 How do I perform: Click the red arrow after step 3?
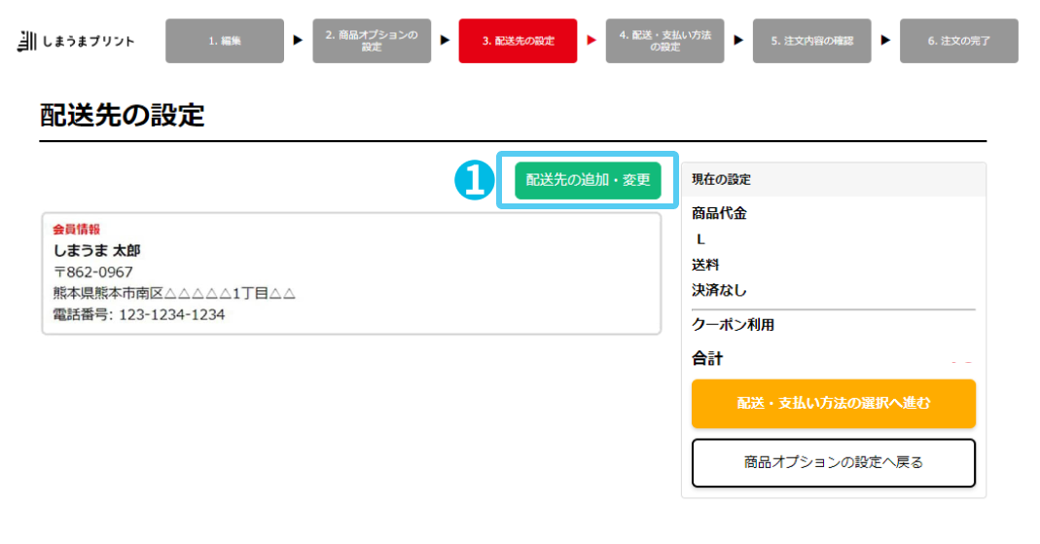pyautogui.click(x=592, y=41)
